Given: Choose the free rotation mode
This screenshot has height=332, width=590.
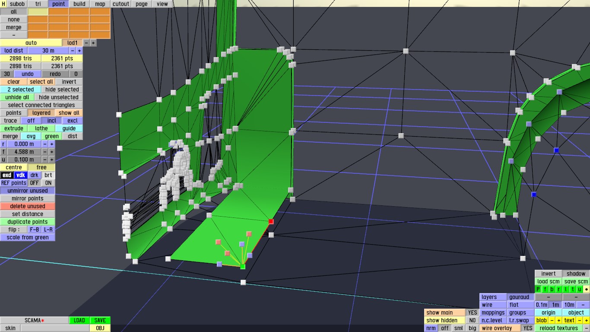Looking at the screenshot, I should pos(41,167).
